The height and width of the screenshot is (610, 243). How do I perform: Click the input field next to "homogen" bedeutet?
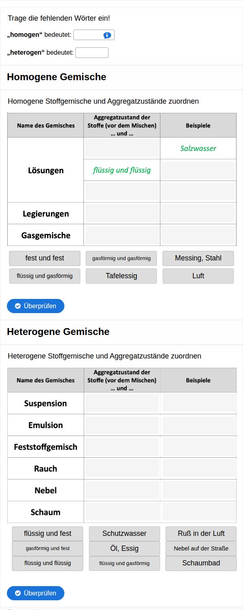pos(88,35)
